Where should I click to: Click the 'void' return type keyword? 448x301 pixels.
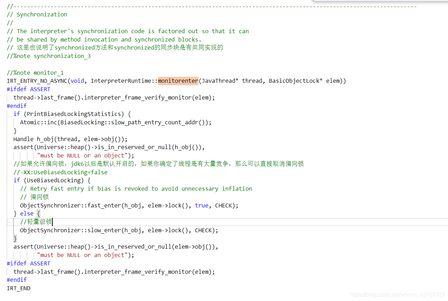coord(77,81)
